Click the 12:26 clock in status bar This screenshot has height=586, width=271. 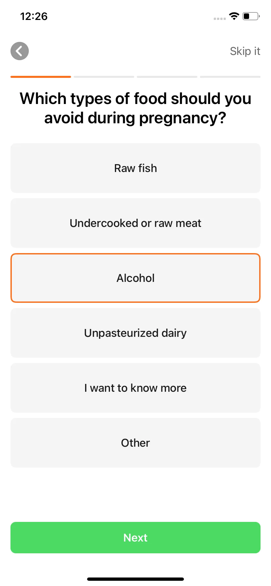pyautogui.click(x=34, y=16)
